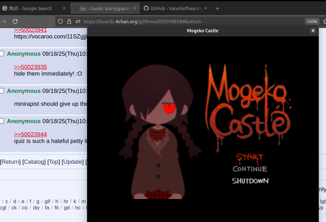Select CONTINUE in the Mogeko Castle menu
The height and width of the screenshot is (222, 326).
(x=250, y=169)
